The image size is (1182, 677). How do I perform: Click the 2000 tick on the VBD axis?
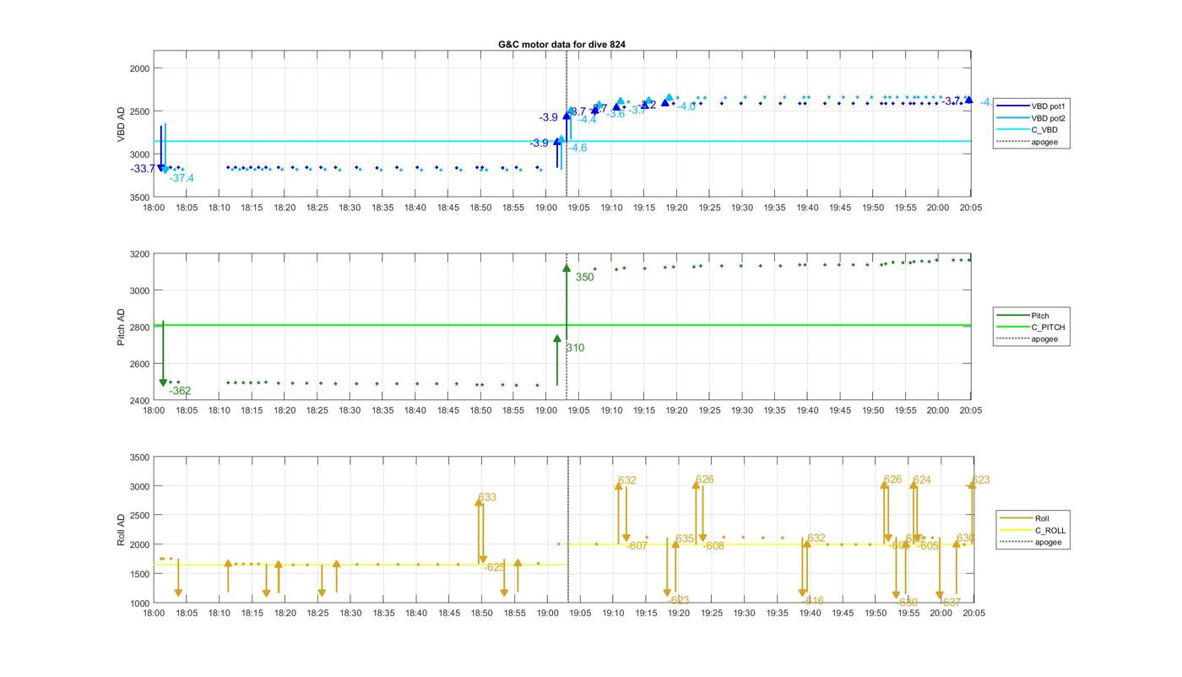[x=138, y=68]
